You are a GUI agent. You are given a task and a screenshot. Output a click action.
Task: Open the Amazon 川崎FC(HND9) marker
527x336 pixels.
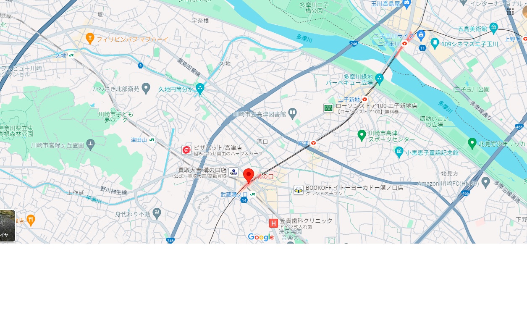point(486,182)
